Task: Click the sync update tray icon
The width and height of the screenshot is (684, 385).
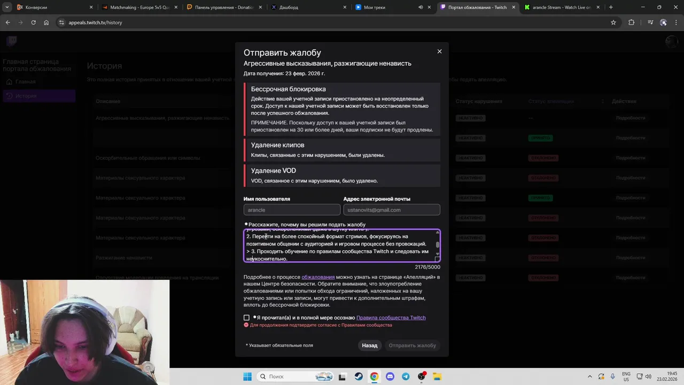Action: coord(601,376)
